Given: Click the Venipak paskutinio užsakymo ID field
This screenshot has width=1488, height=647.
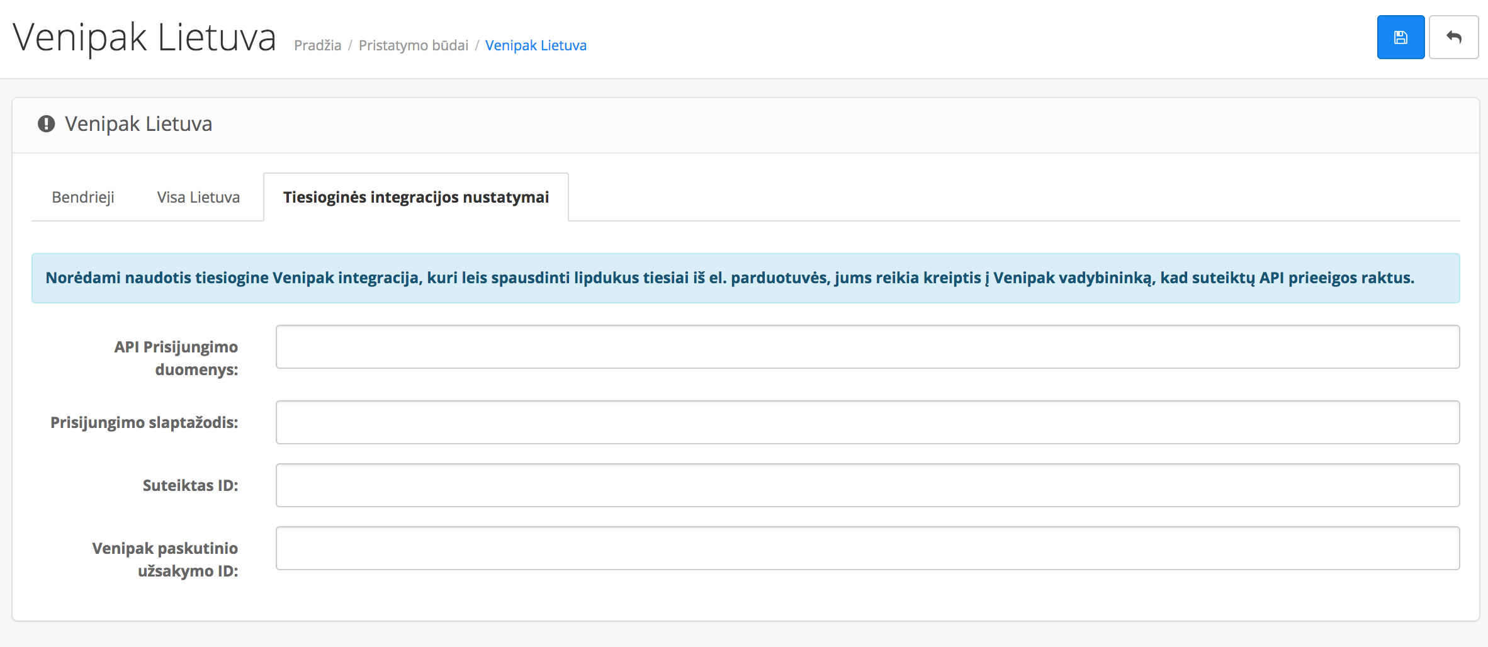Looking at the screenshot, I should [x=867, y=548].
